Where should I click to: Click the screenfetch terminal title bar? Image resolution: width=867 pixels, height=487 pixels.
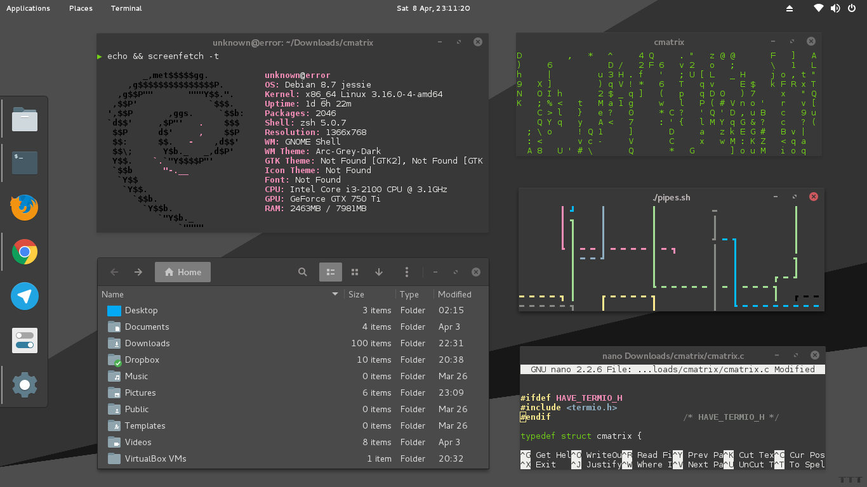pyautogui.click(x=293, y=42)
